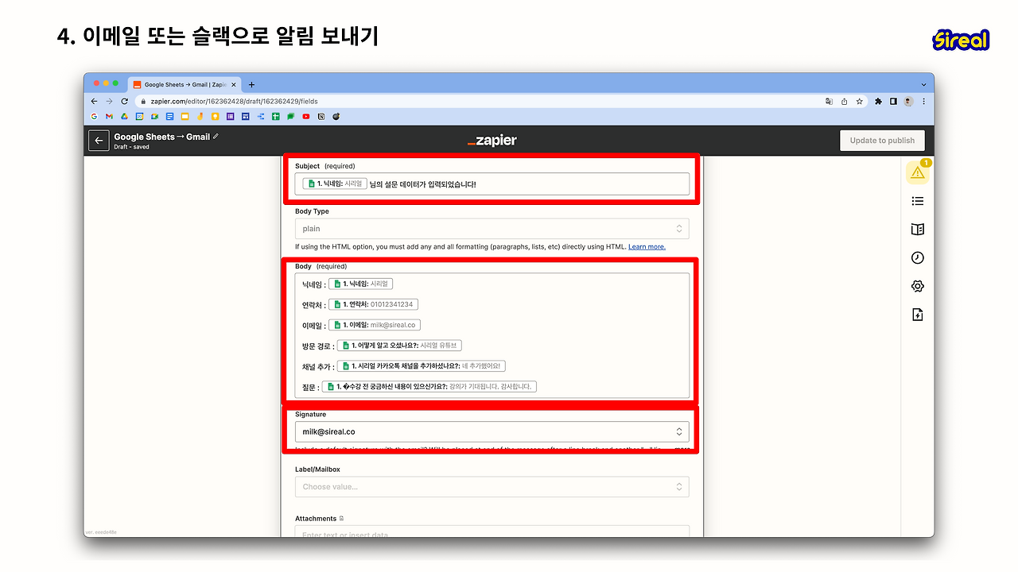Open the warning issues panel icon

[918, 172]
